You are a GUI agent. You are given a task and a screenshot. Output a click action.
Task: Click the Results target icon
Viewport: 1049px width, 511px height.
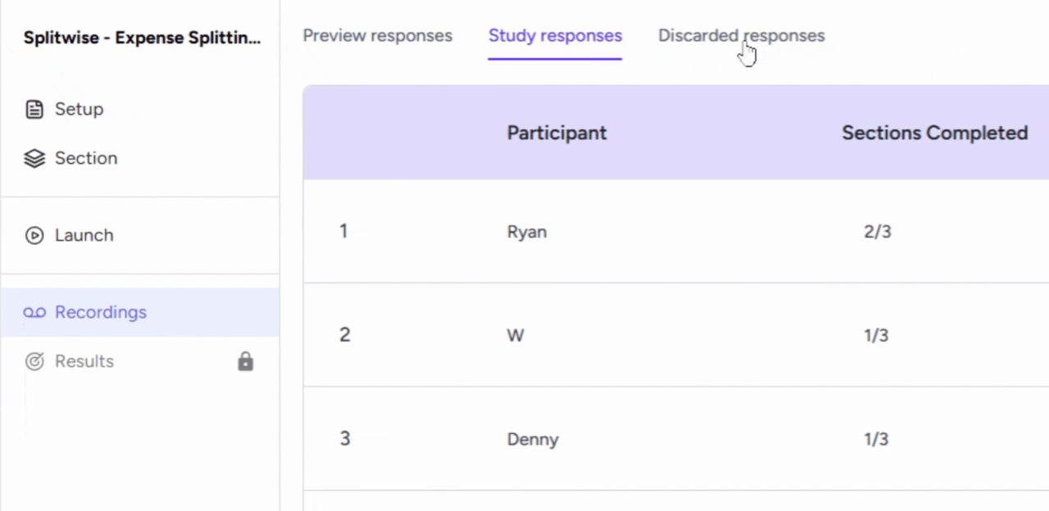coord(34,362)
